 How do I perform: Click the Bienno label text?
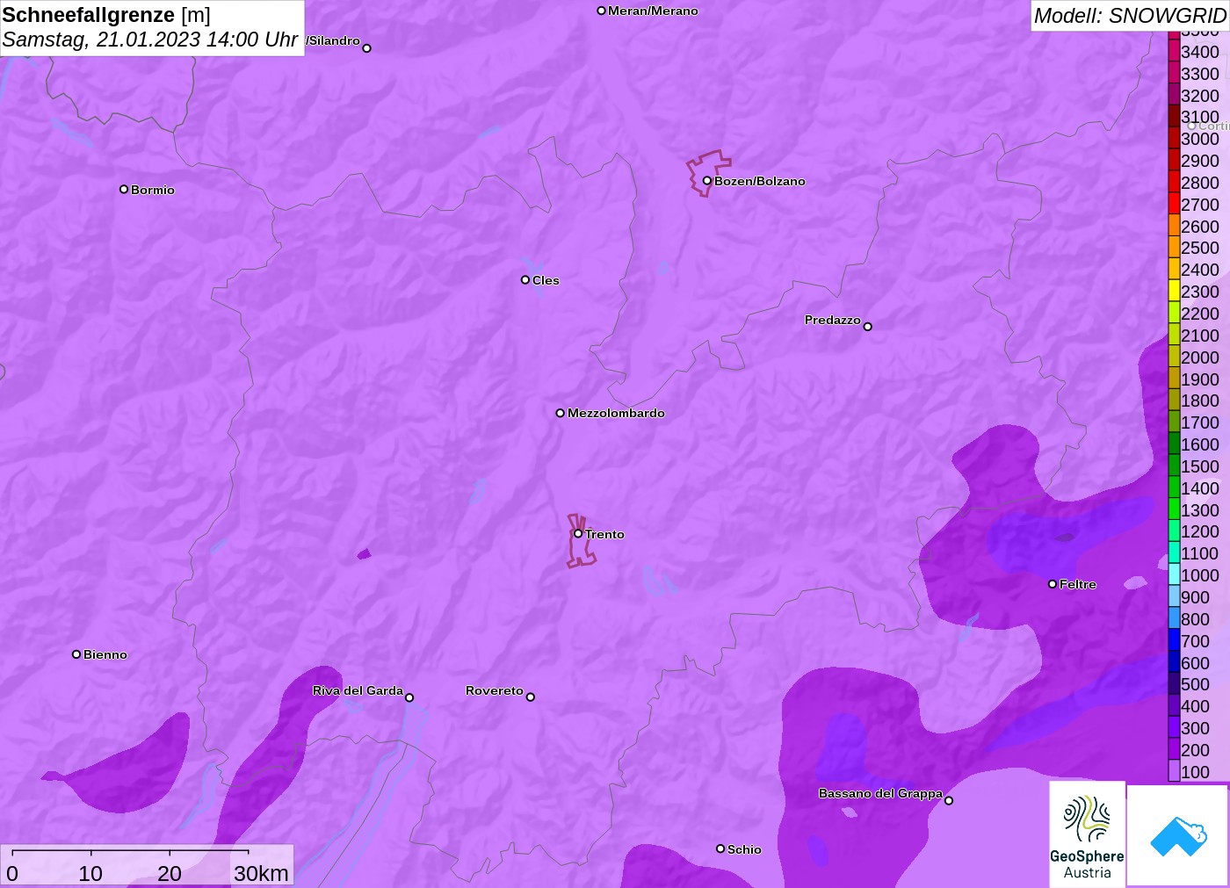[x=105, y=654]
